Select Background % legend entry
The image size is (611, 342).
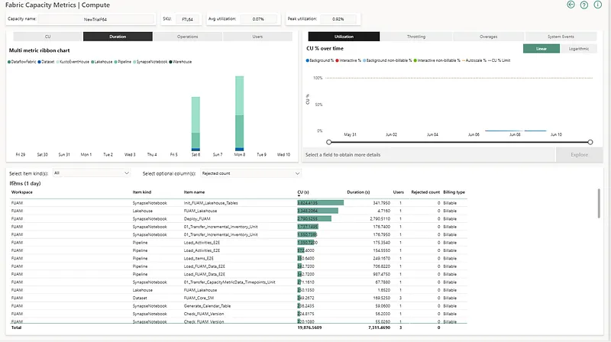click(x=320, y=60)
